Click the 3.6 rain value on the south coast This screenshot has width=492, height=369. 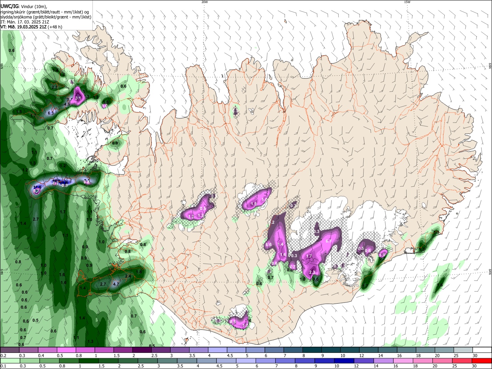tap(316, 279)
